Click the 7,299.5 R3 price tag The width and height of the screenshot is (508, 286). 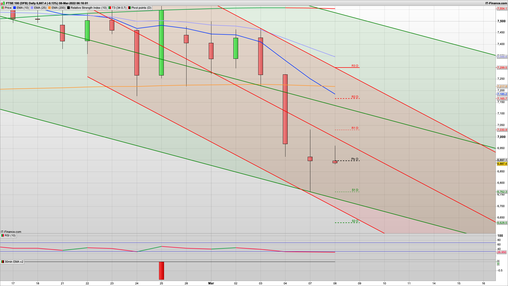point(502,68)
